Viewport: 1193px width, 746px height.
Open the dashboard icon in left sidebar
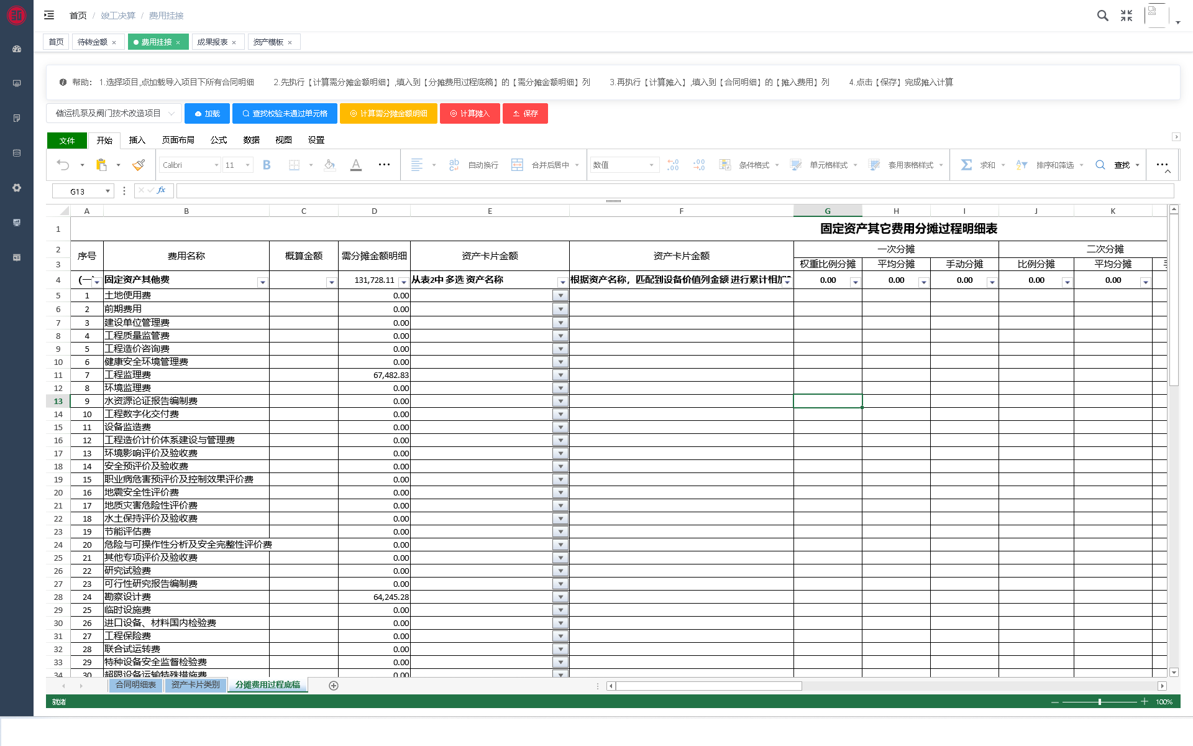coord(17,48)
